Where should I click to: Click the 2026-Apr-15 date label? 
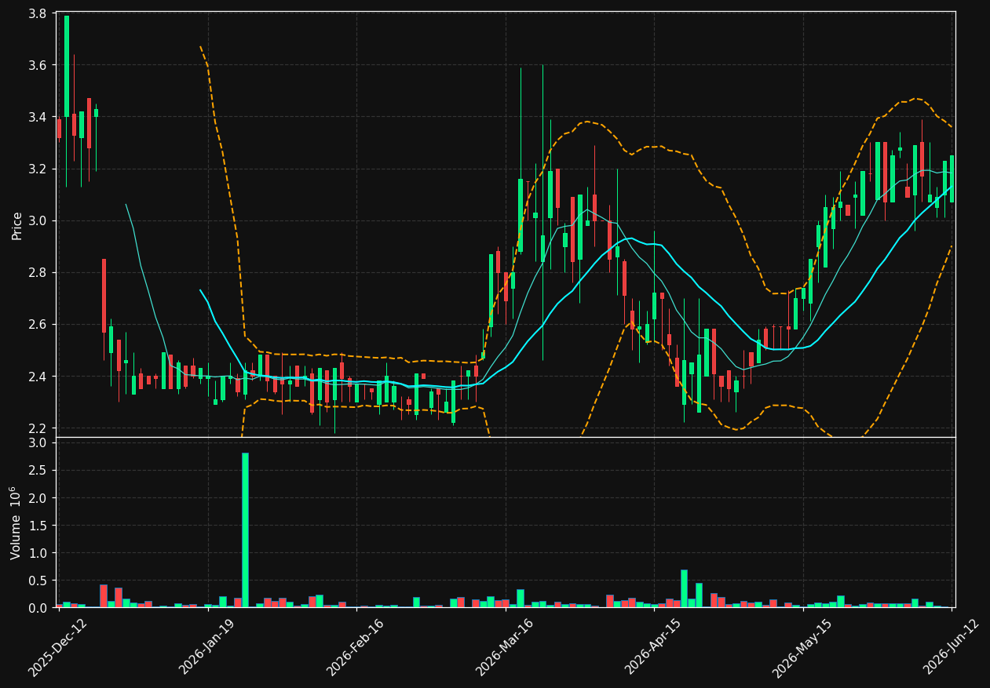click(653, 647)
